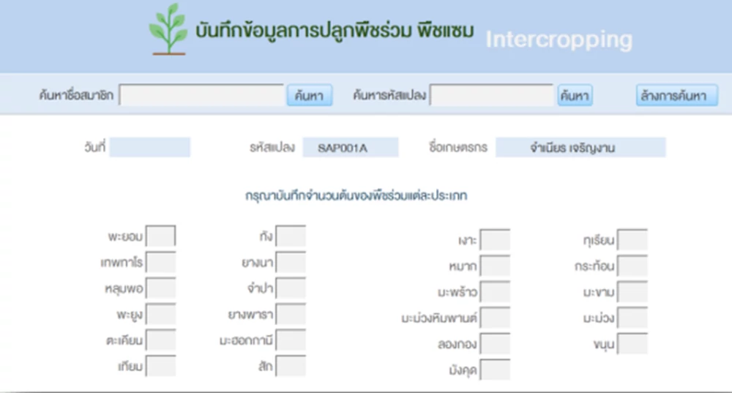This screenshot has height=393, width=732.
Task: Select the พะยอม quantity input box
Action: click(x=161, y=237)
